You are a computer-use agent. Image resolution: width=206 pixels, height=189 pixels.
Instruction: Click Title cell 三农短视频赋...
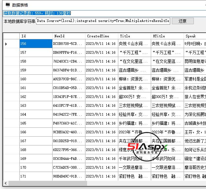coord(134,105)
